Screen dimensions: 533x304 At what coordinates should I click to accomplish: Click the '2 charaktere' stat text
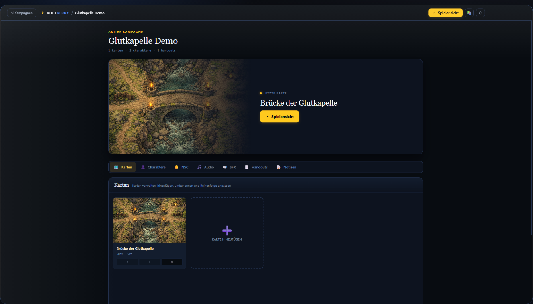click(140, 51)
